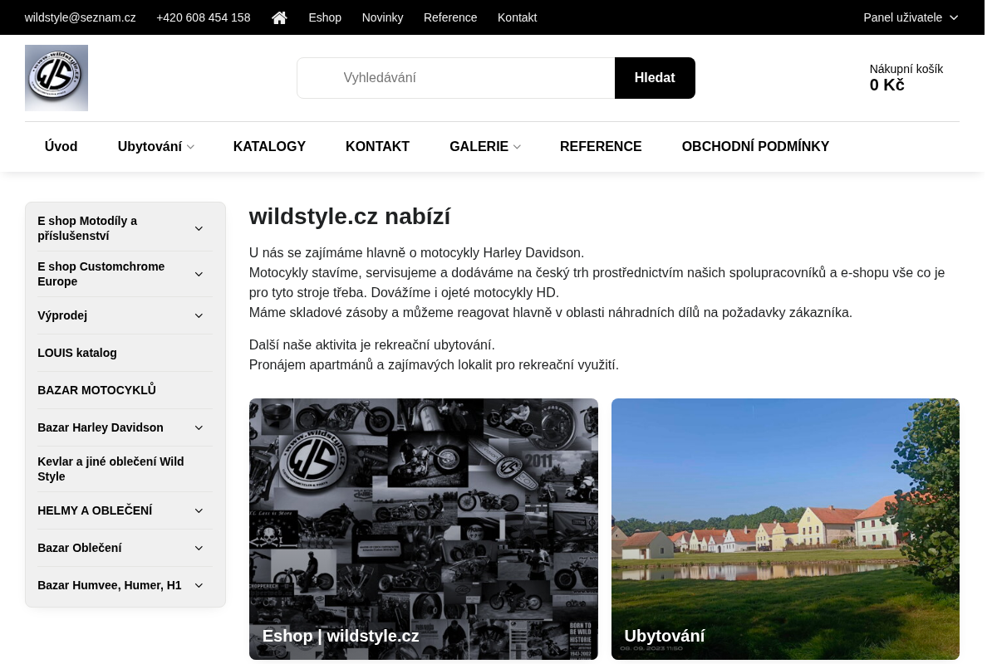Focus the Vyhledávání search field

[x=456, y=78]
